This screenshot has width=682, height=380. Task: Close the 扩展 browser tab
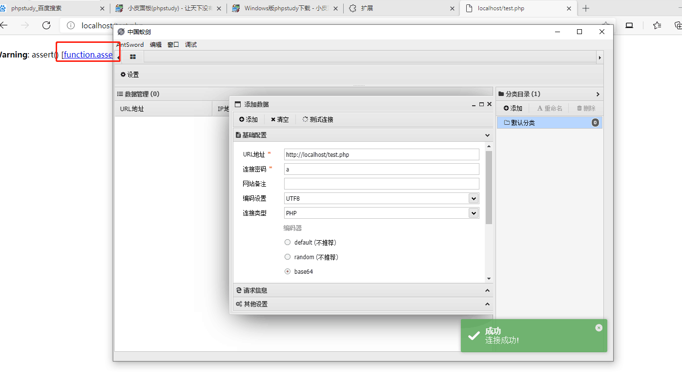pyautogui.click(x=452, y=8)
